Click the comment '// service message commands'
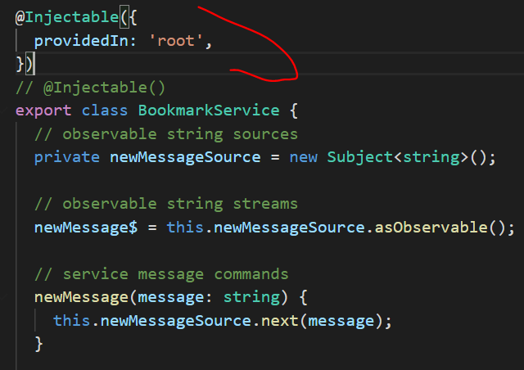Viewport: 524px width, 370px height. coord(161,274)
